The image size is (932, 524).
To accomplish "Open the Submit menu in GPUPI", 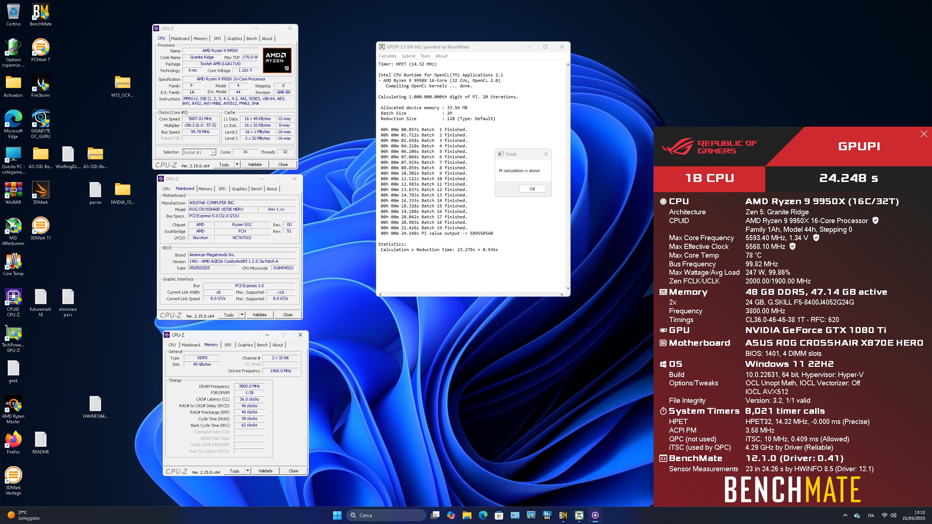I will pyautogui.click(x=408, y=56).
